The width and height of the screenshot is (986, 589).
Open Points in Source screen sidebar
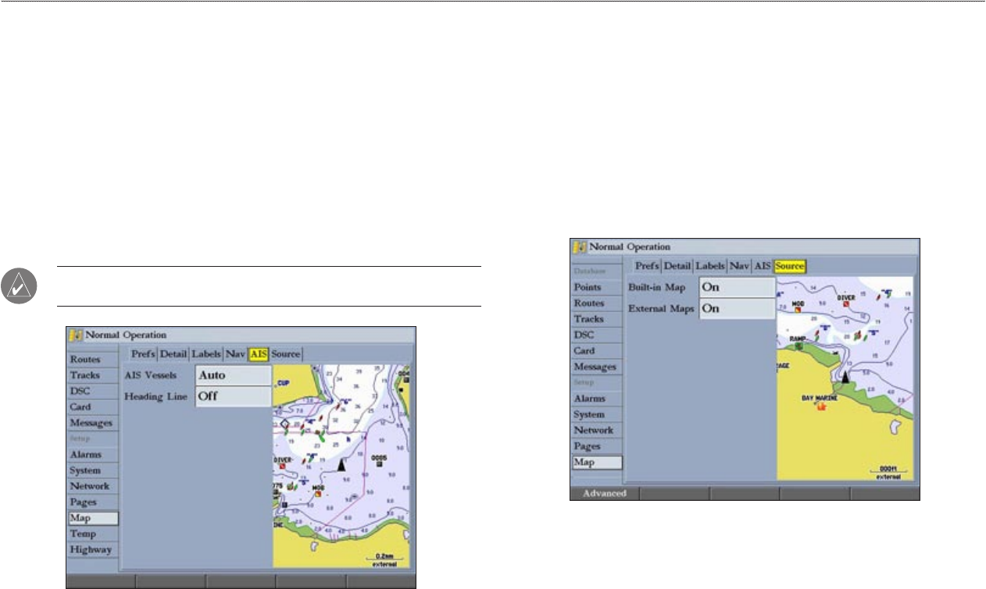[598, 287]
